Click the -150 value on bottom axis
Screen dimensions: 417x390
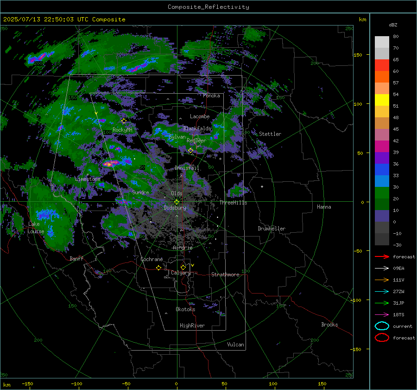click(x=27, y=384)
